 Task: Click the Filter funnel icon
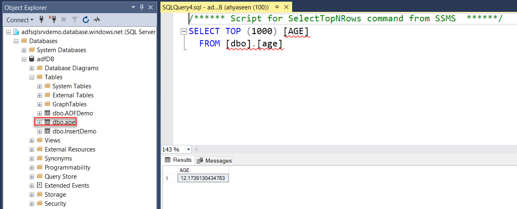[75, 20]
